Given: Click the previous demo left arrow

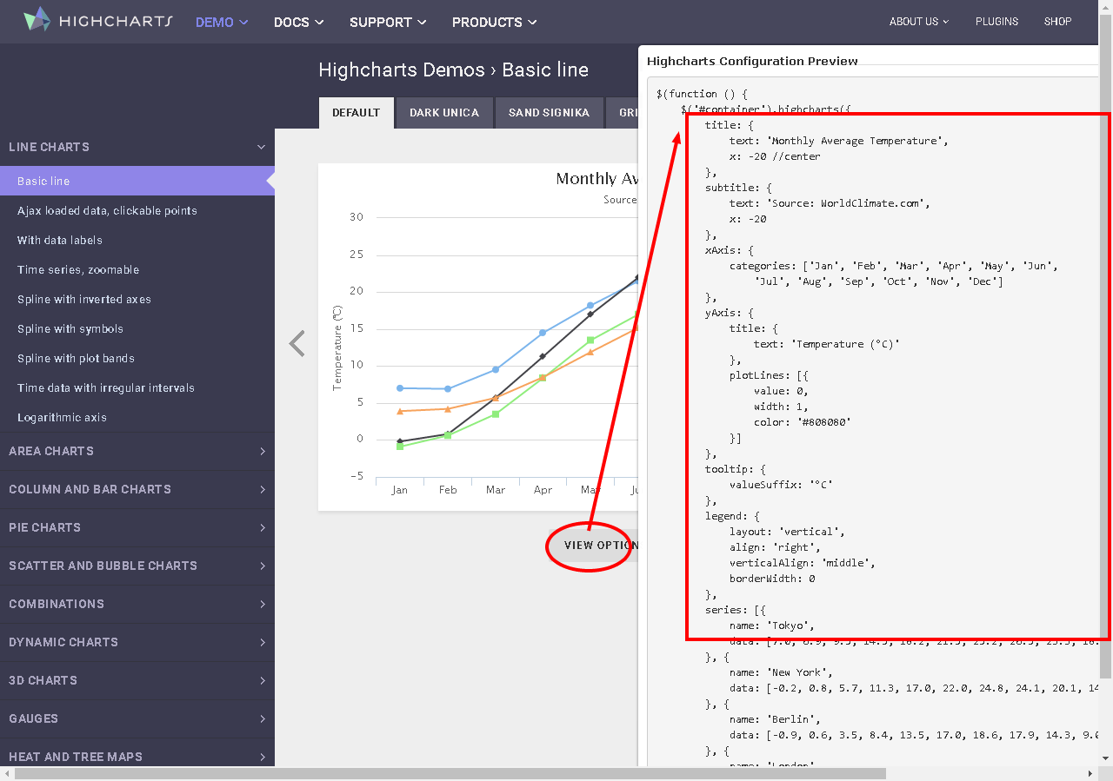Looking at the screenshot, I should click(297, 343).
